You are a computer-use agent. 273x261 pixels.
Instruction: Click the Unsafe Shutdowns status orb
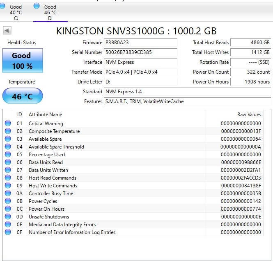point(8,217)
